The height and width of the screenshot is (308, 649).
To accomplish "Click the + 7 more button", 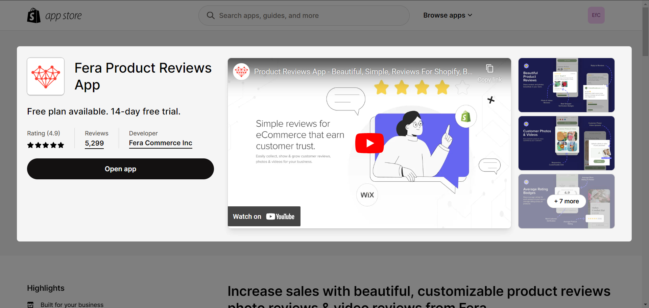I will click(567, 201).
